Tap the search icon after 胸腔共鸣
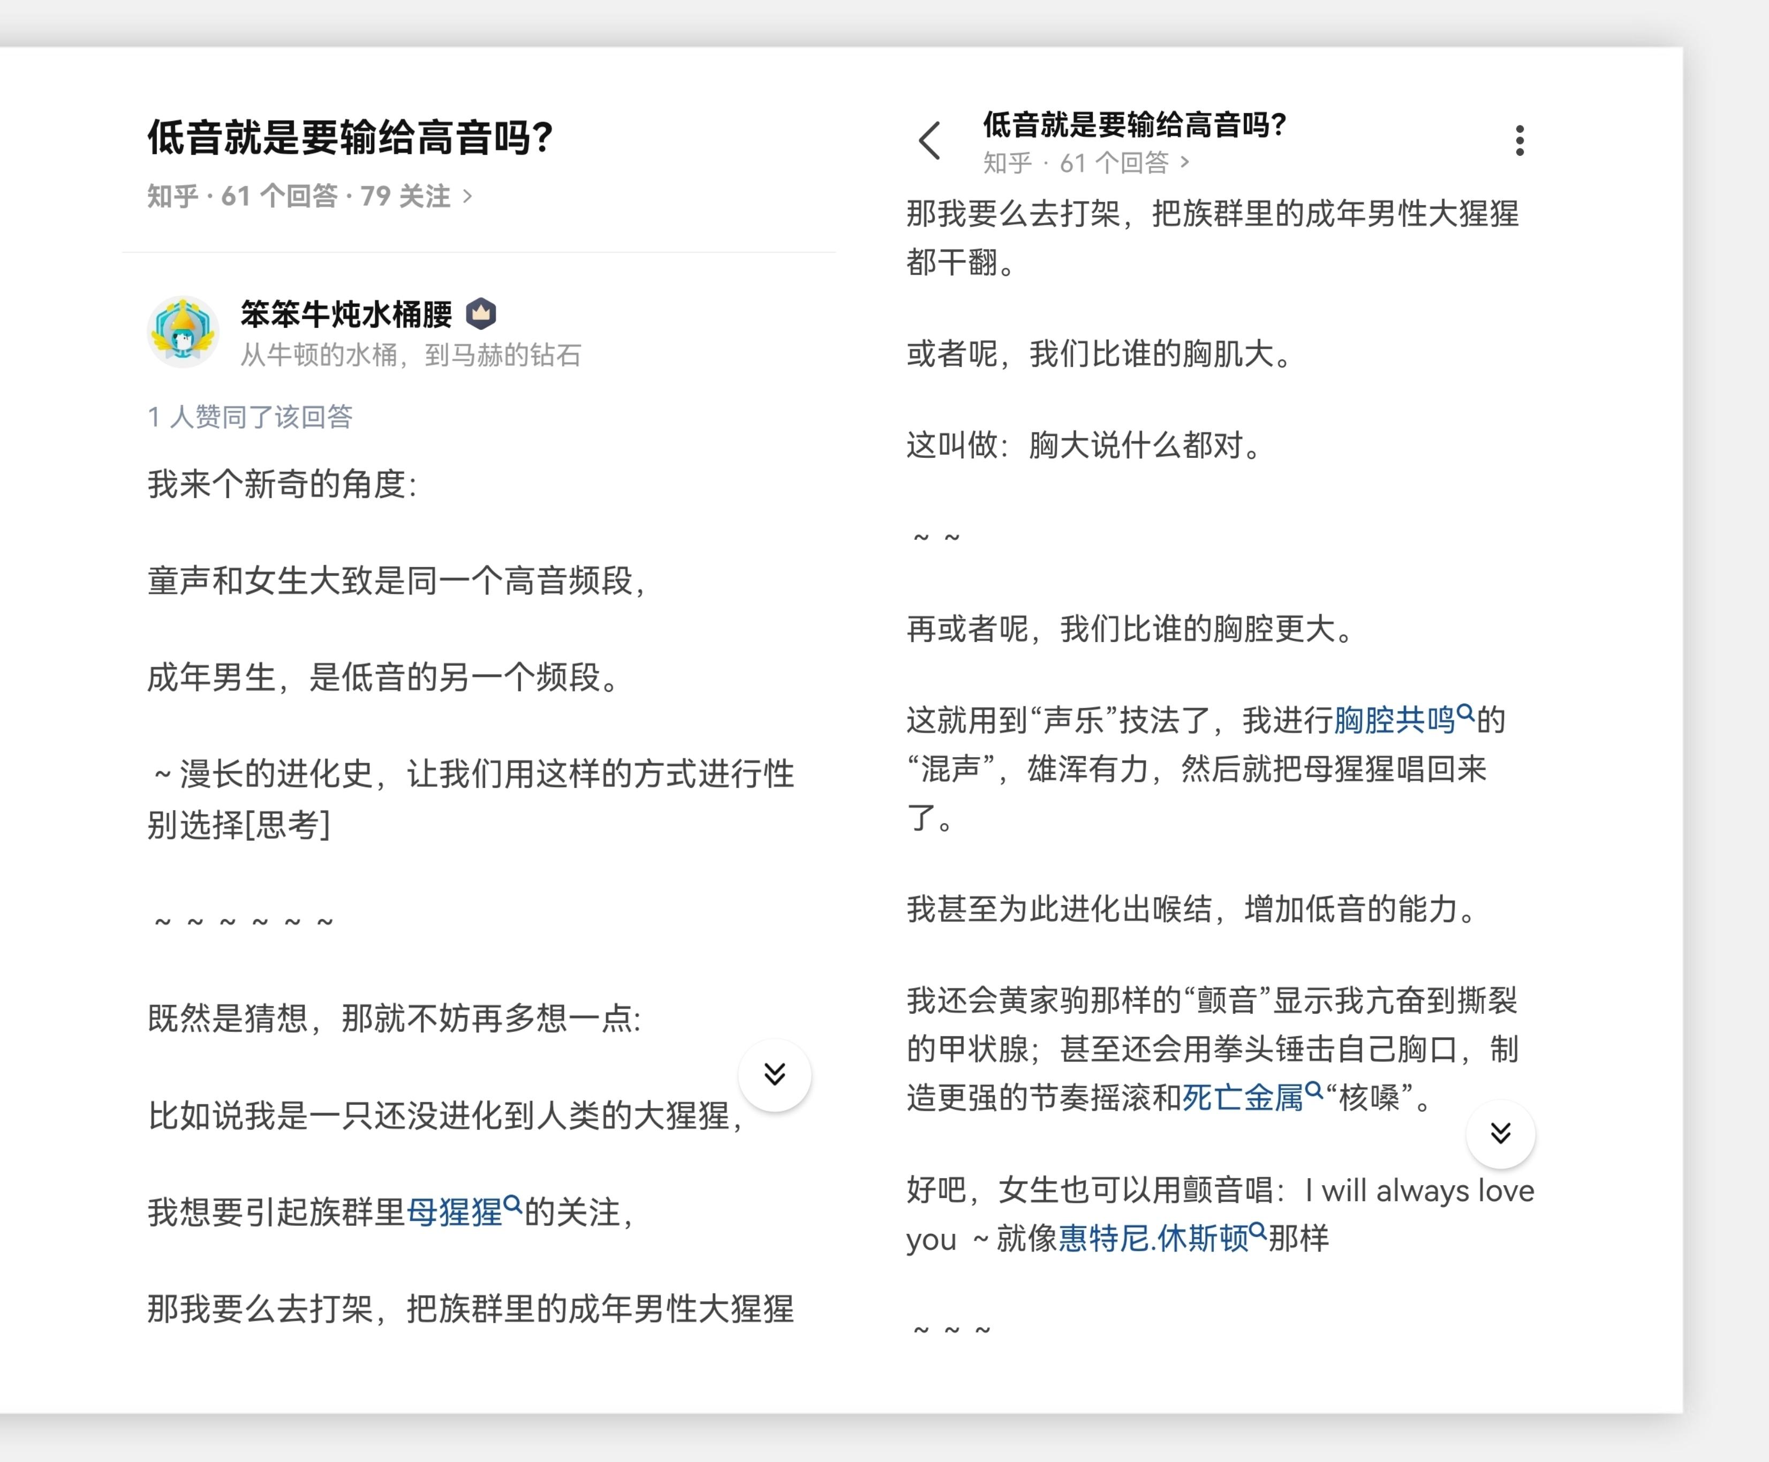Screen dimensions: 1769x1462 pos(1465,712)
